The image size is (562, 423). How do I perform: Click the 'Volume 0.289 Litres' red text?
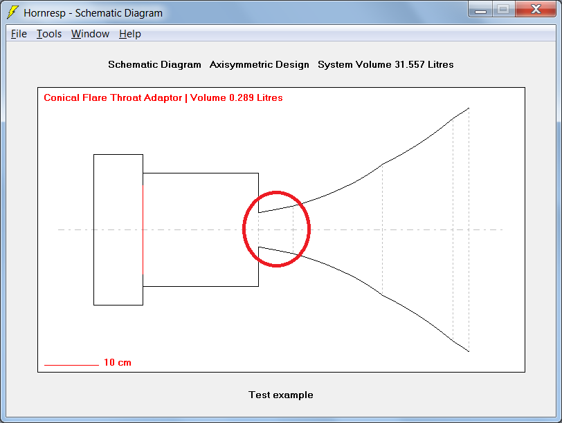(x=236, y=97)
